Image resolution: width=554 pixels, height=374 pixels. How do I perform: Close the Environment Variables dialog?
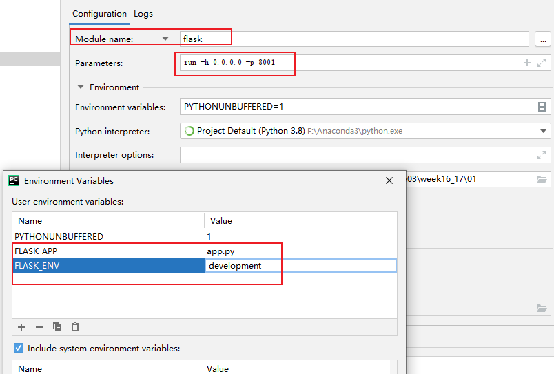[389, 180]
